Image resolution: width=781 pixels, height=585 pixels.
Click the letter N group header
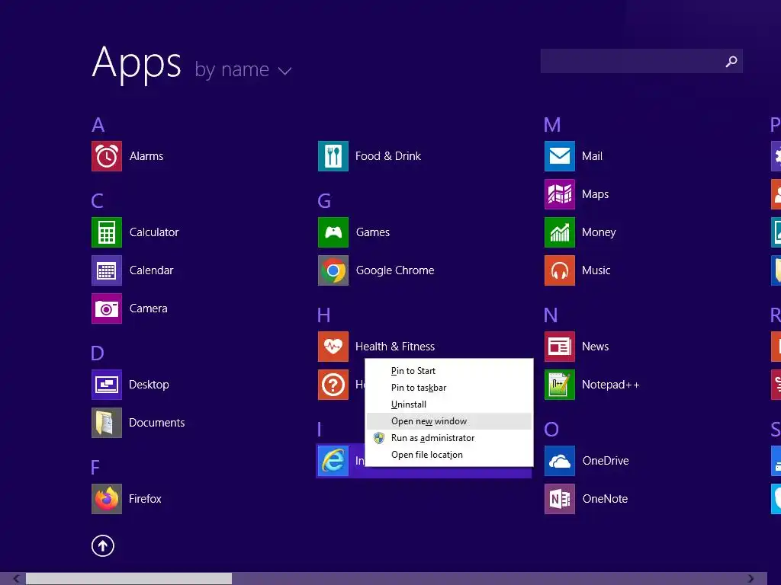551,315
